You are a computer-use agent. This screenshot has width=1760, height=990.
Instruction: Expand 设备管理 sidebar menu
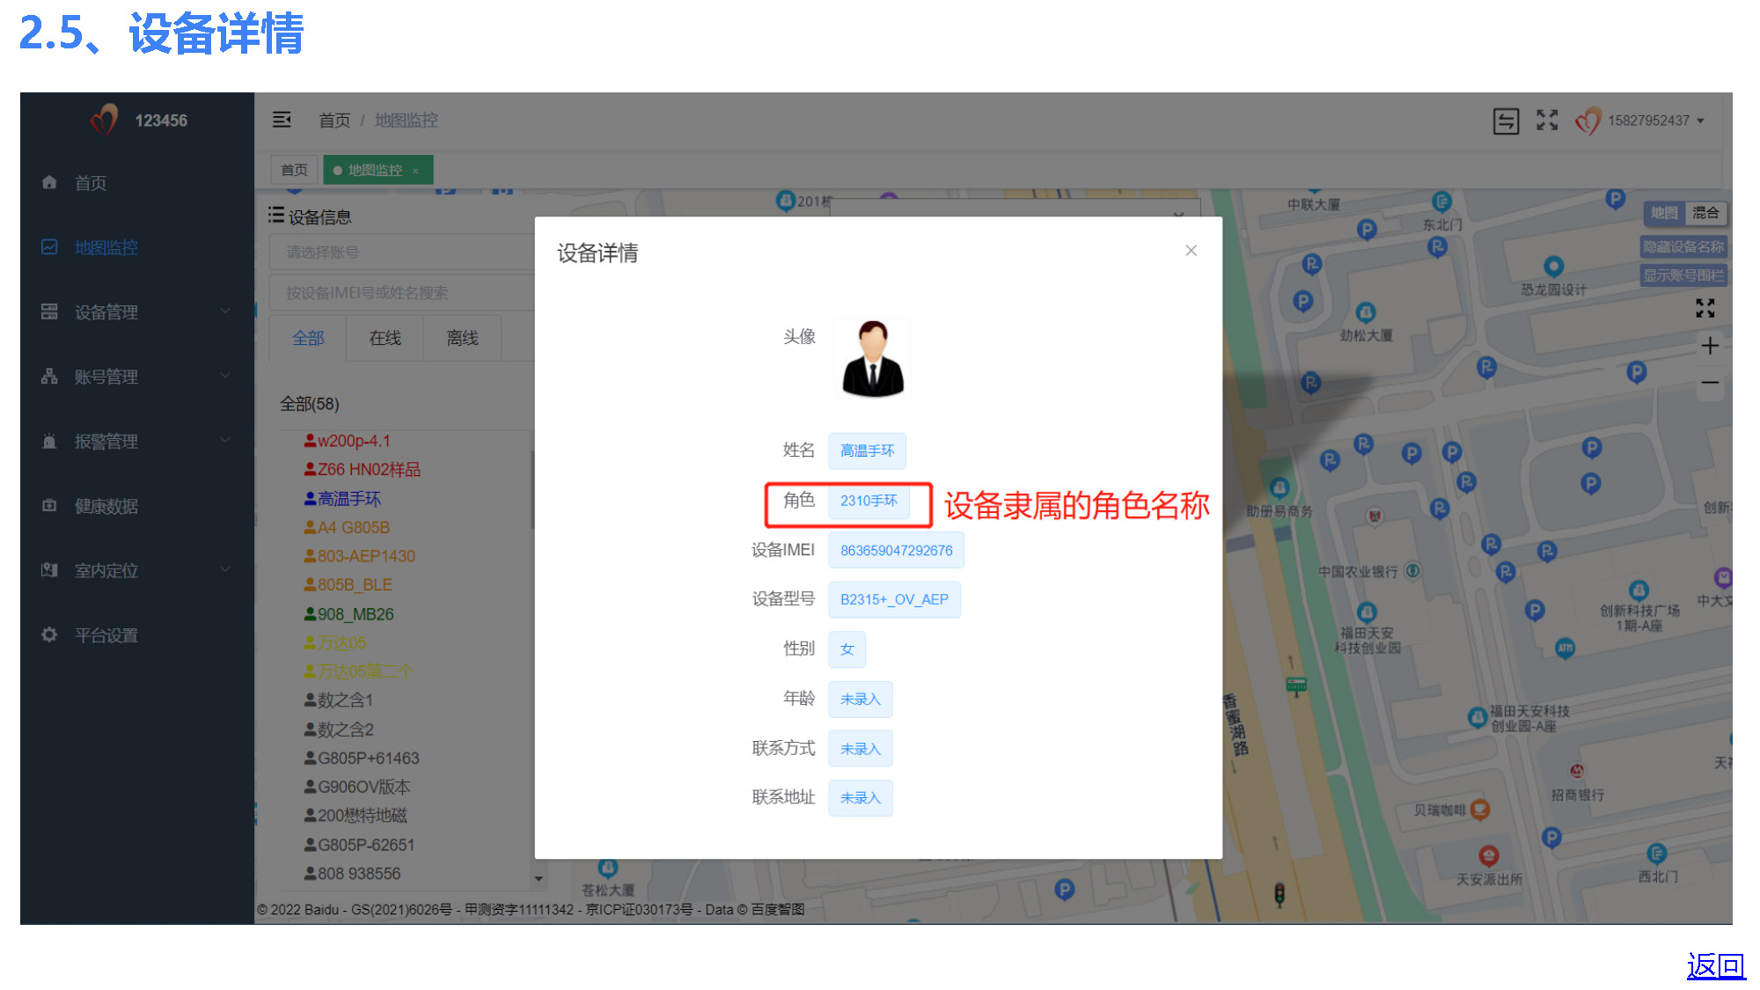click(136, 312)
